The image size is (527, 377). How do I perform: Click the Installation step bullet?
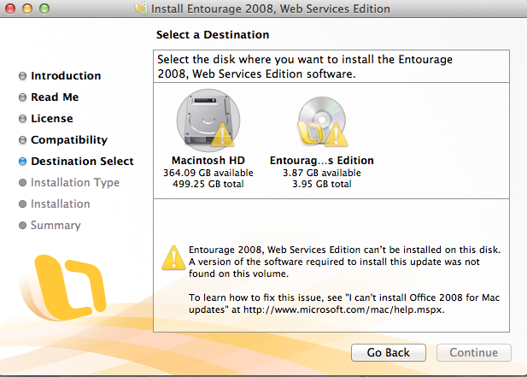pyautogui.click(x=22, y=204)
